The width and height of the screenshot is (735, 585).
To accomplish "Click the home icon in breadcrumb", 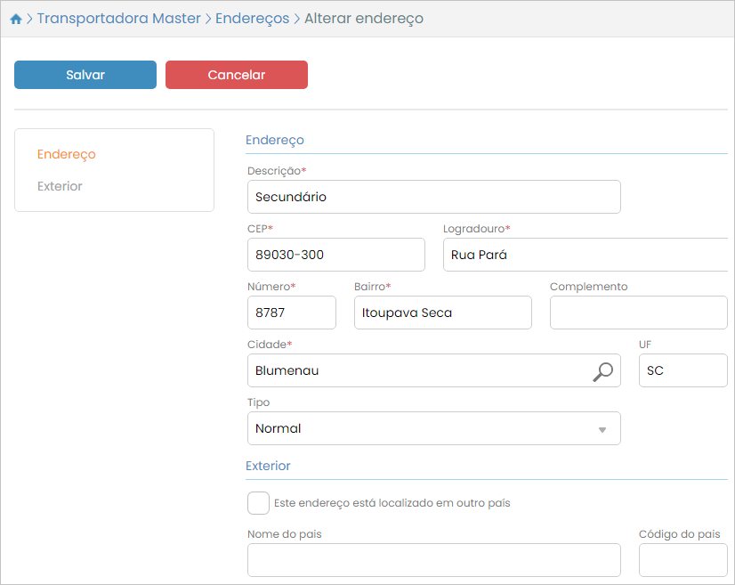I will 15,19.
